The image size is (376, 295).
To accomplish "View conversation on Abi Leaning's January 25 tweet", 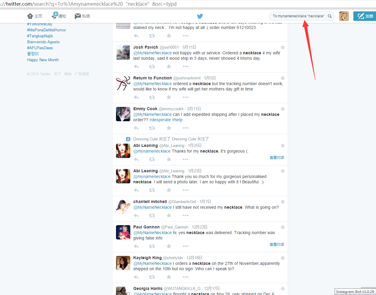I will [277, 158].
